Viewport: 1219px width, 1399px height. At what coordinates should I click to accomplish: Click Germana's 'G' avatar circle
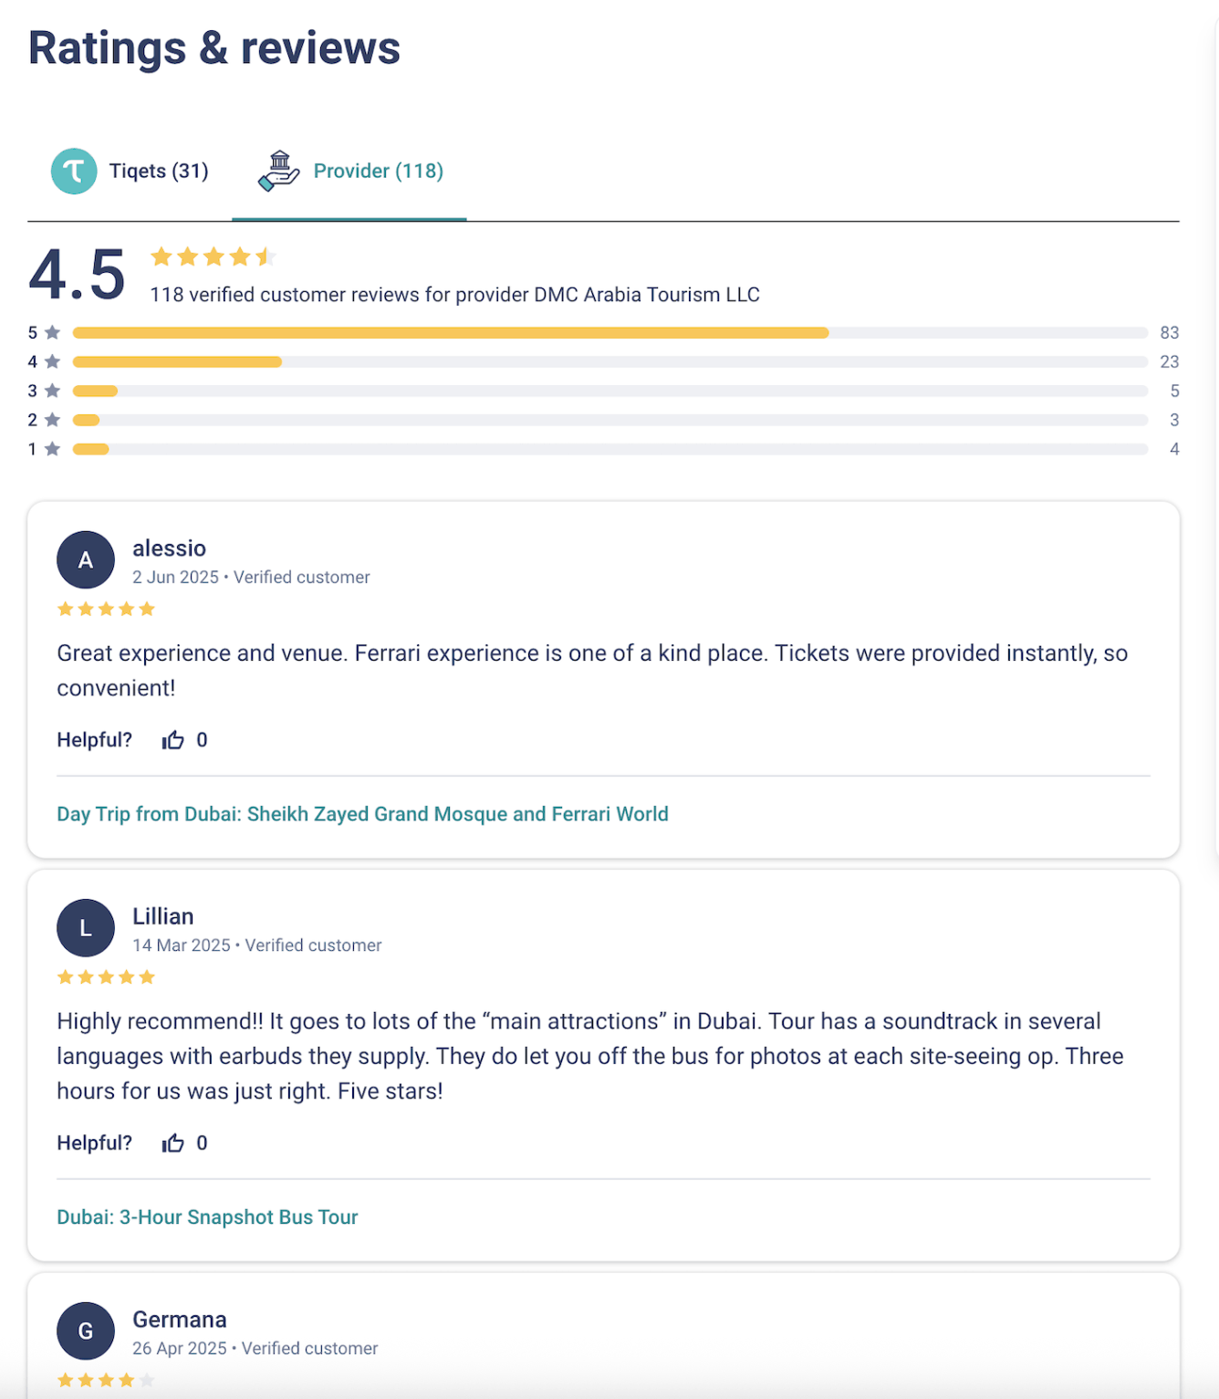86,1331
